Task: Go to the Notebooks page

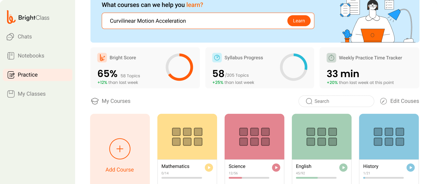Action: (30, 56)
